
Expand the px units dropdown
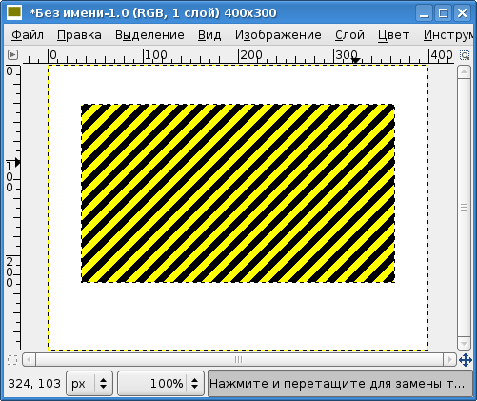(x=103, y=383)
